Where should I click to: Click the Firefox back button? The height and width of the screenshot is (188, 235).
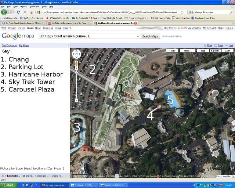(x=4, y=12)
